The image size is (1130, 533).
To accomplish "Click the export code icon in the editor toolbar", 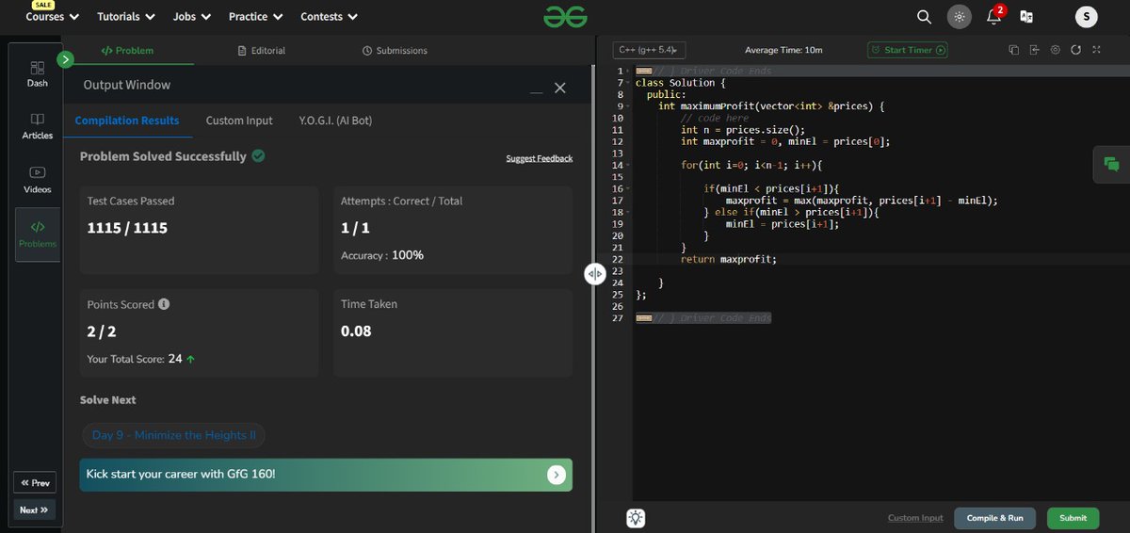I will pos(1034,50).
